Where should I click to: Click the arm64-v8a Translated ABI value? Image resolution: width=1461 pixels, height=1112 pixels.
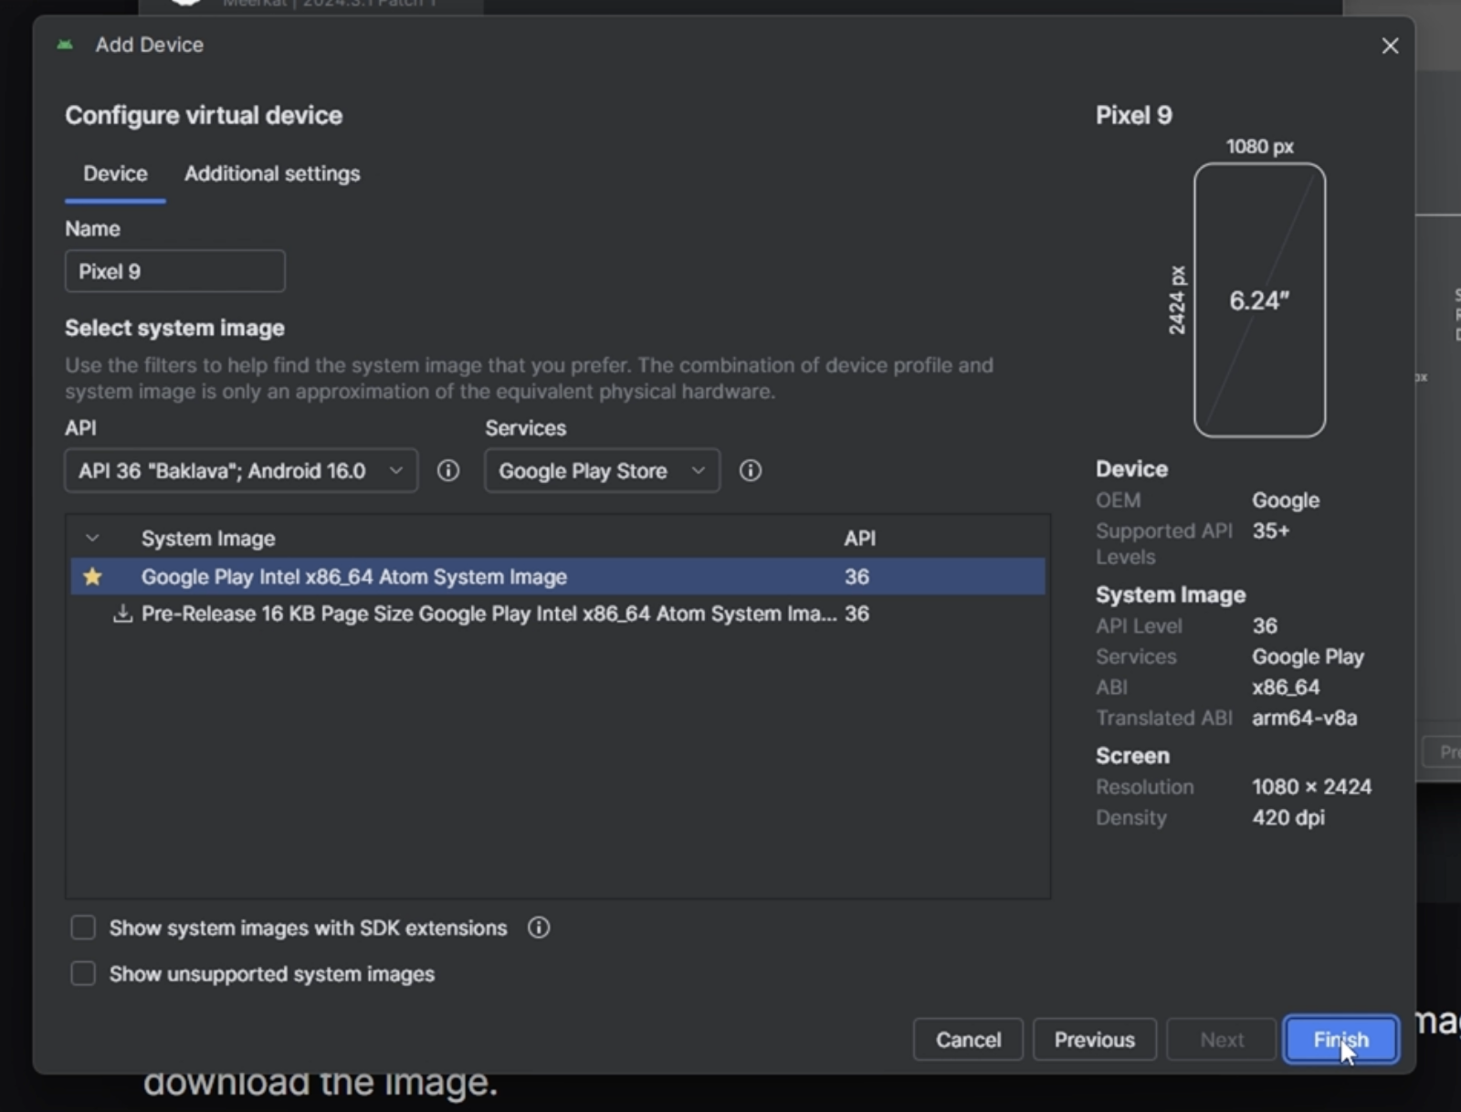[x=1304, y=718]
